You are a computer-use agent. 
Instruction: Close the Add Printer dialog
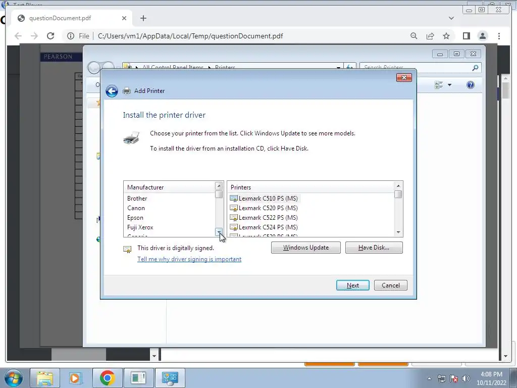click(404, 77)
